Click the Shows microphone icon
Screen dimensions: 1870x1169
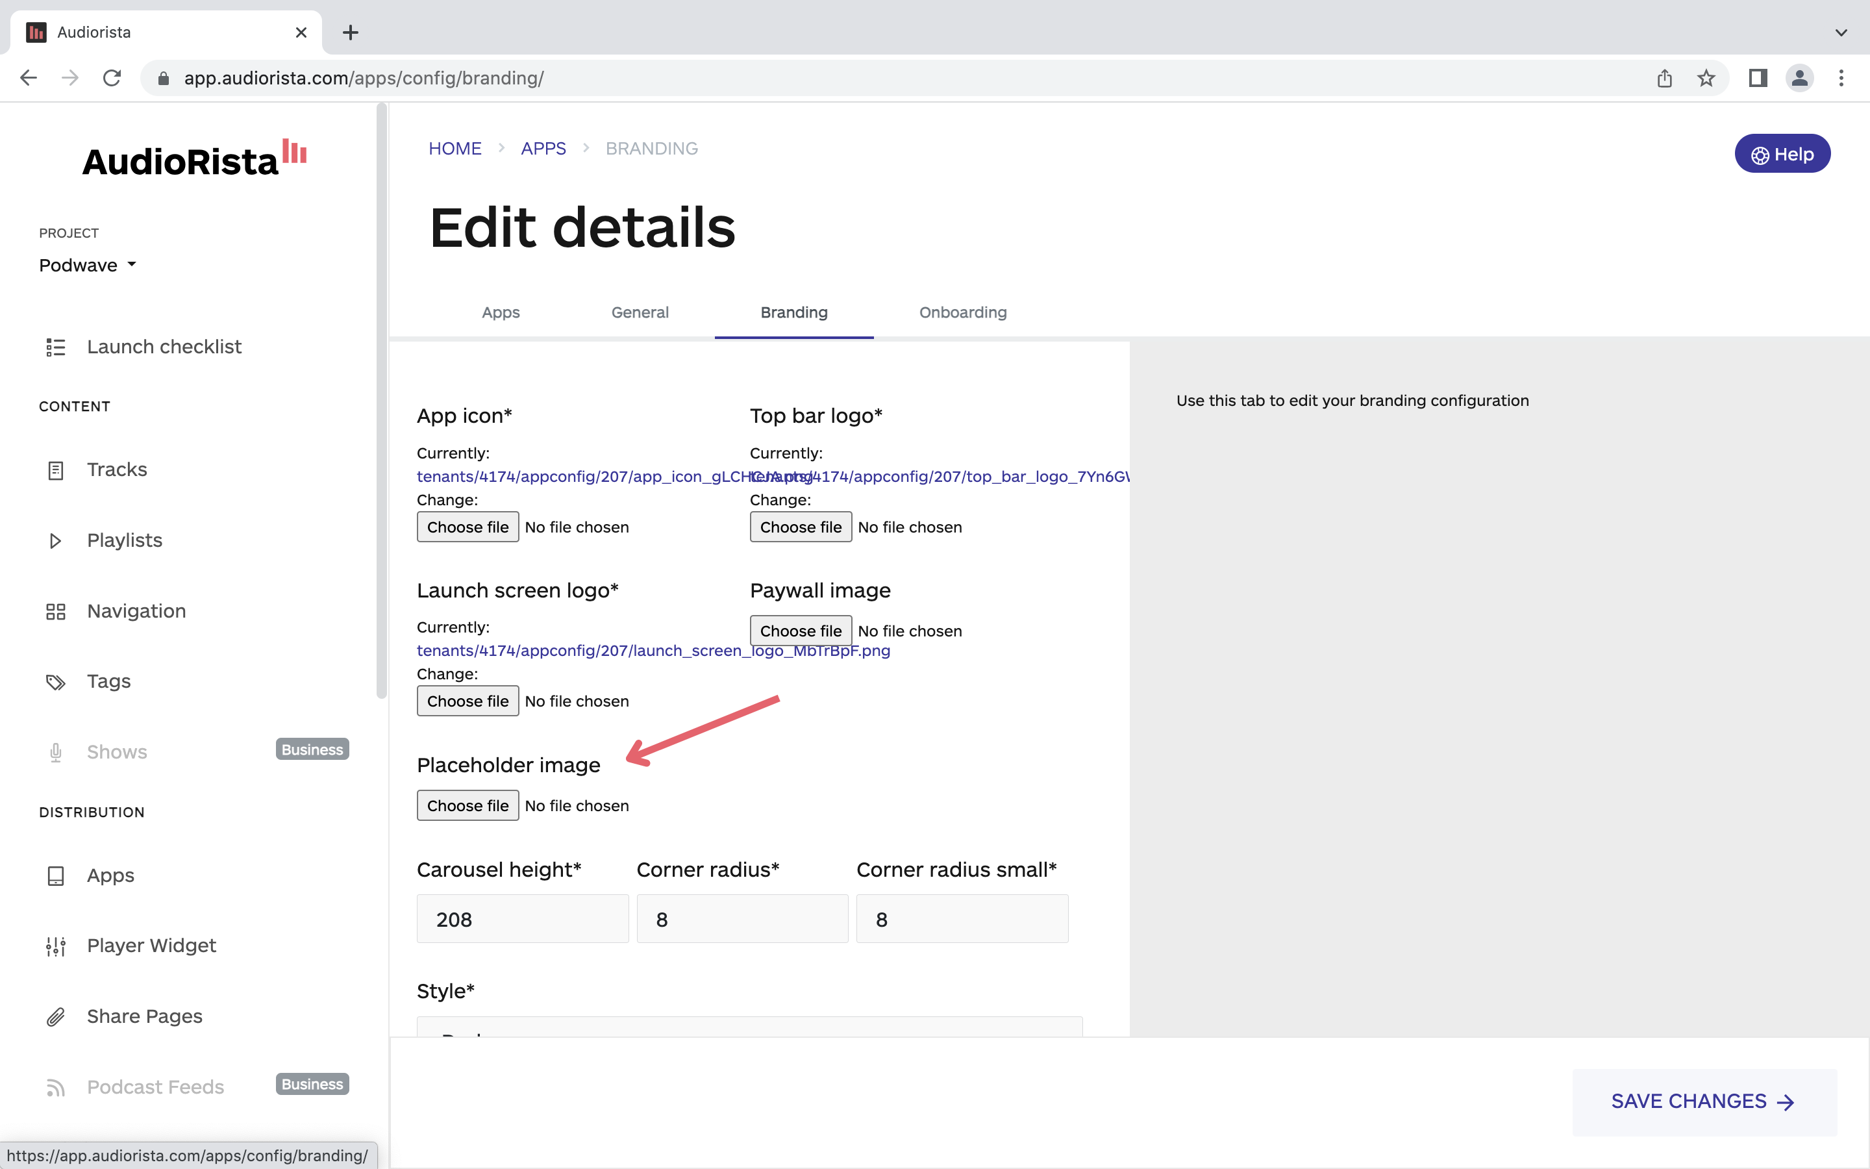click(56, 752)
